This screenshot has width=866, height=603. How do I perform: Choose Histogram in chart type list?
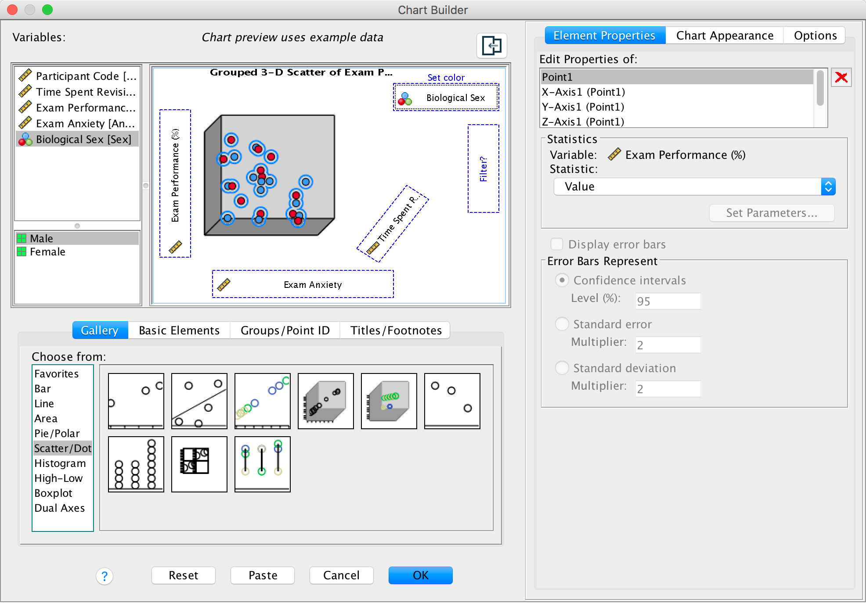click(x=60, y=463)
